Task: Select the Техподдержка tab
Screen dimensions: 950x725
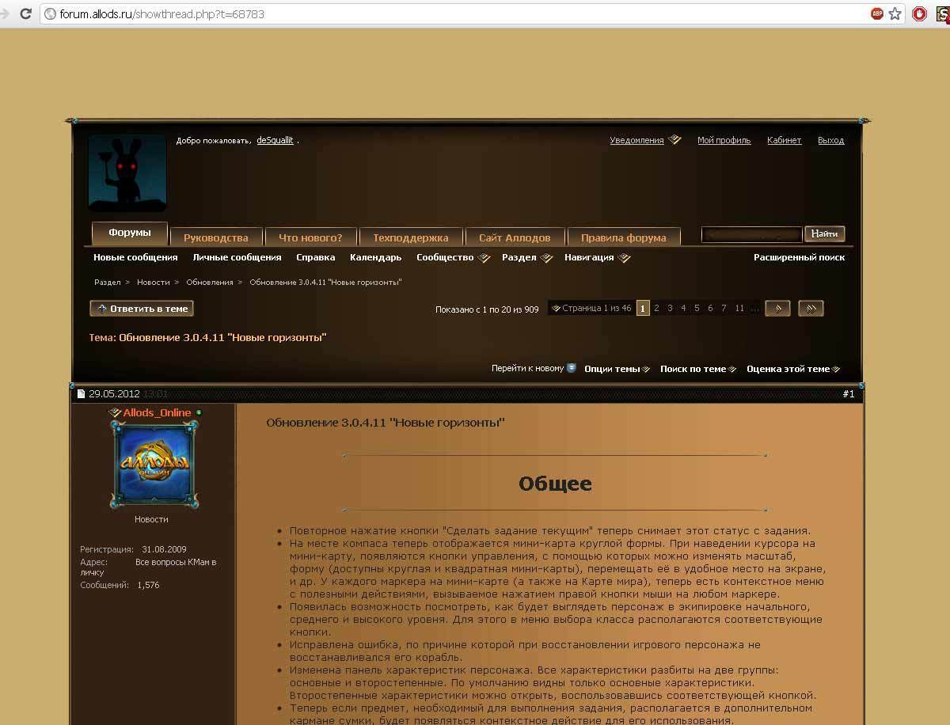Action: coord(410,237)
